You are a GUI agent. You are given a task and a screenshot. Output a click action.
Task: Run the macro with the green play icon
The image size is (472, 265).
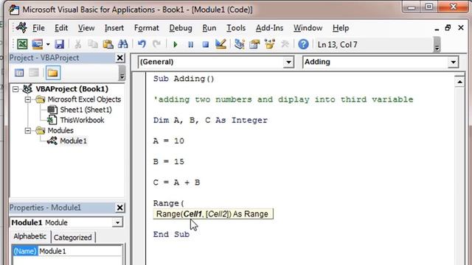(176, 45)
